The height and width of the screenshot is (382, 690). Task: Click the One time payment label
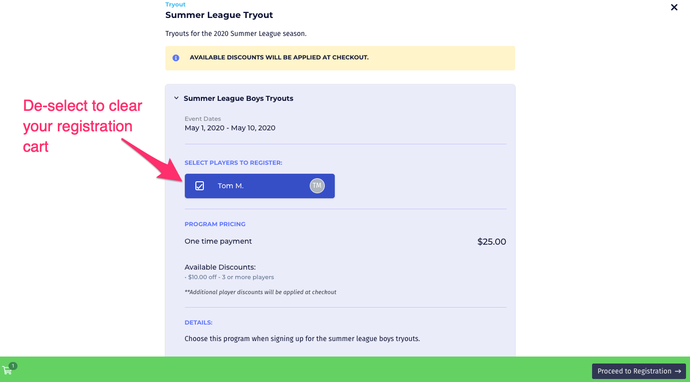tap(218, 241)
